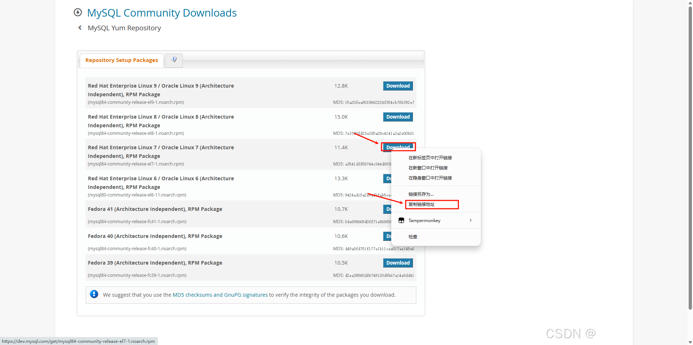Image resolution: width=693 pixels, height=345 pixels.
Task: Click MD5 hash of the el9 package
Action: 379,102
